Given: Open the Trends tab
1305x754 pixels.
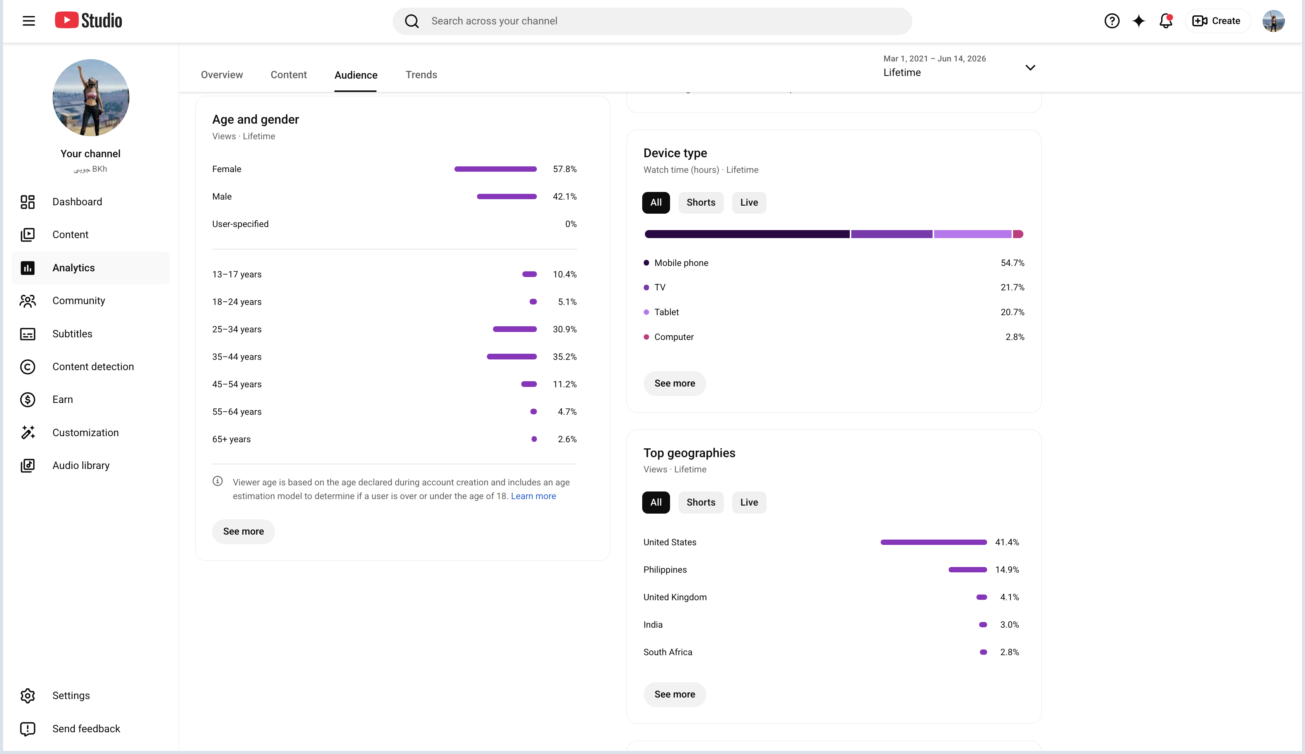Looking at the screenshot, I should point(421,74).
